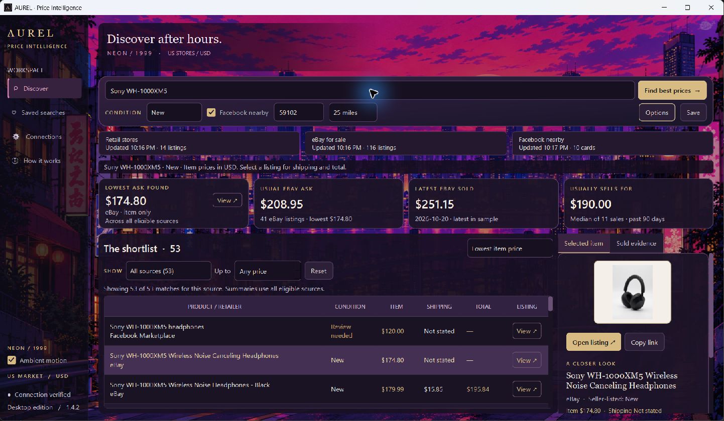Click the 'The shortlist · 53' heading
This screenshot has width=724, height=421.
[x=142, y=249]
